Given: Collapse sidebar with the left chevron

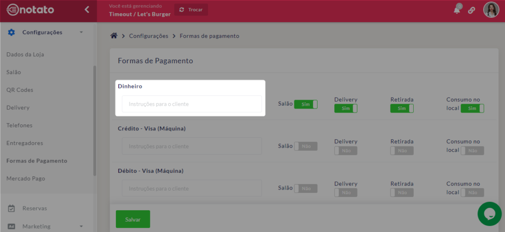Looking at the screenshot, I should click(87, 9).
